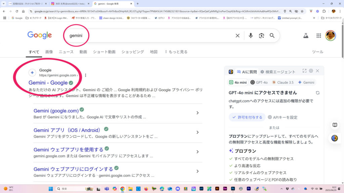This screenshot has width=344, height=193.
Task: Click the Google logo
Action: pos(40,35)
